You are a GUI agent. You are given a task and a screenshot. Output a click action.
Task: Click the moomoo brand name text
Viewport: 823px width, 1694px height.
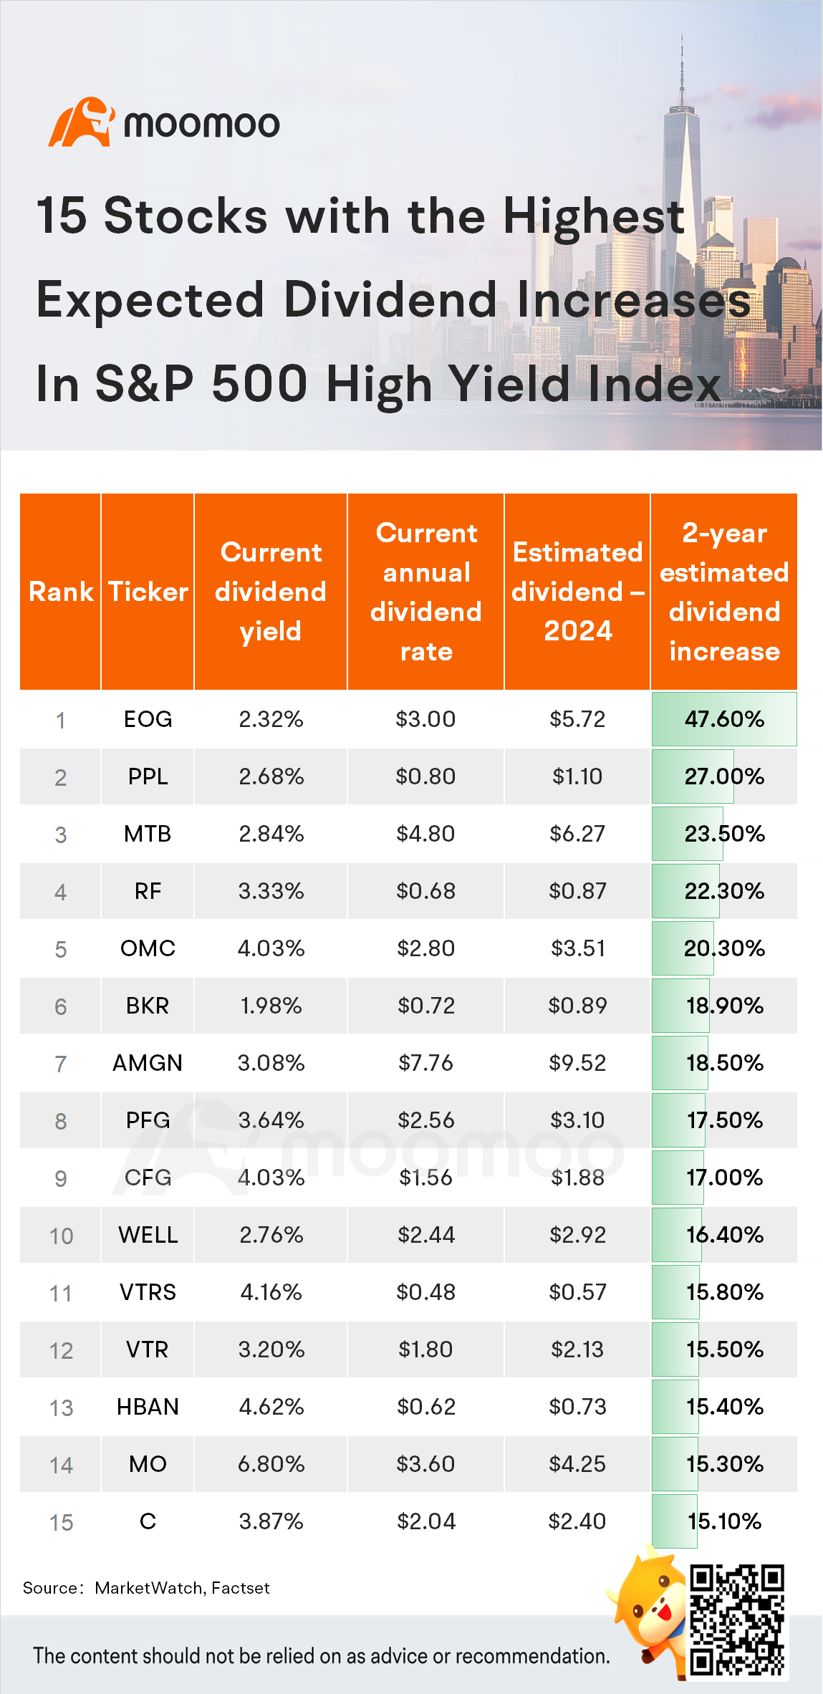(201, 125)
